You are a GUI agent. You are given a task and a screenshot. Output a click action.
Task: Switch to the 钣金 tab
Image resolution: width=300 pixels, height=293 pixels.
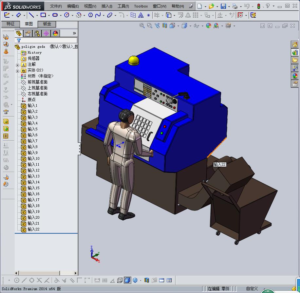click(x=46, y=24)
